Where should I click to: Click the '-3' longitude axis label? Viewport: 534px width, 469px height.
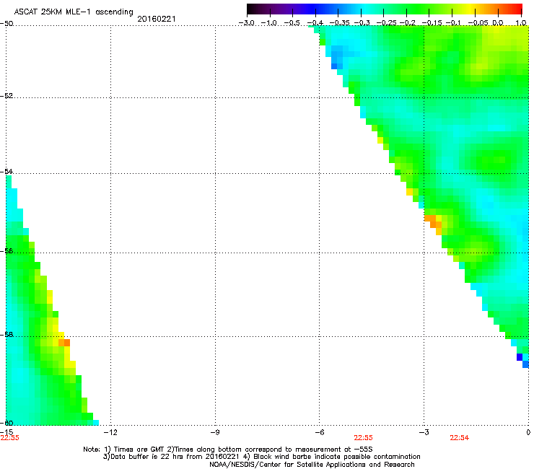pos(424,432)
